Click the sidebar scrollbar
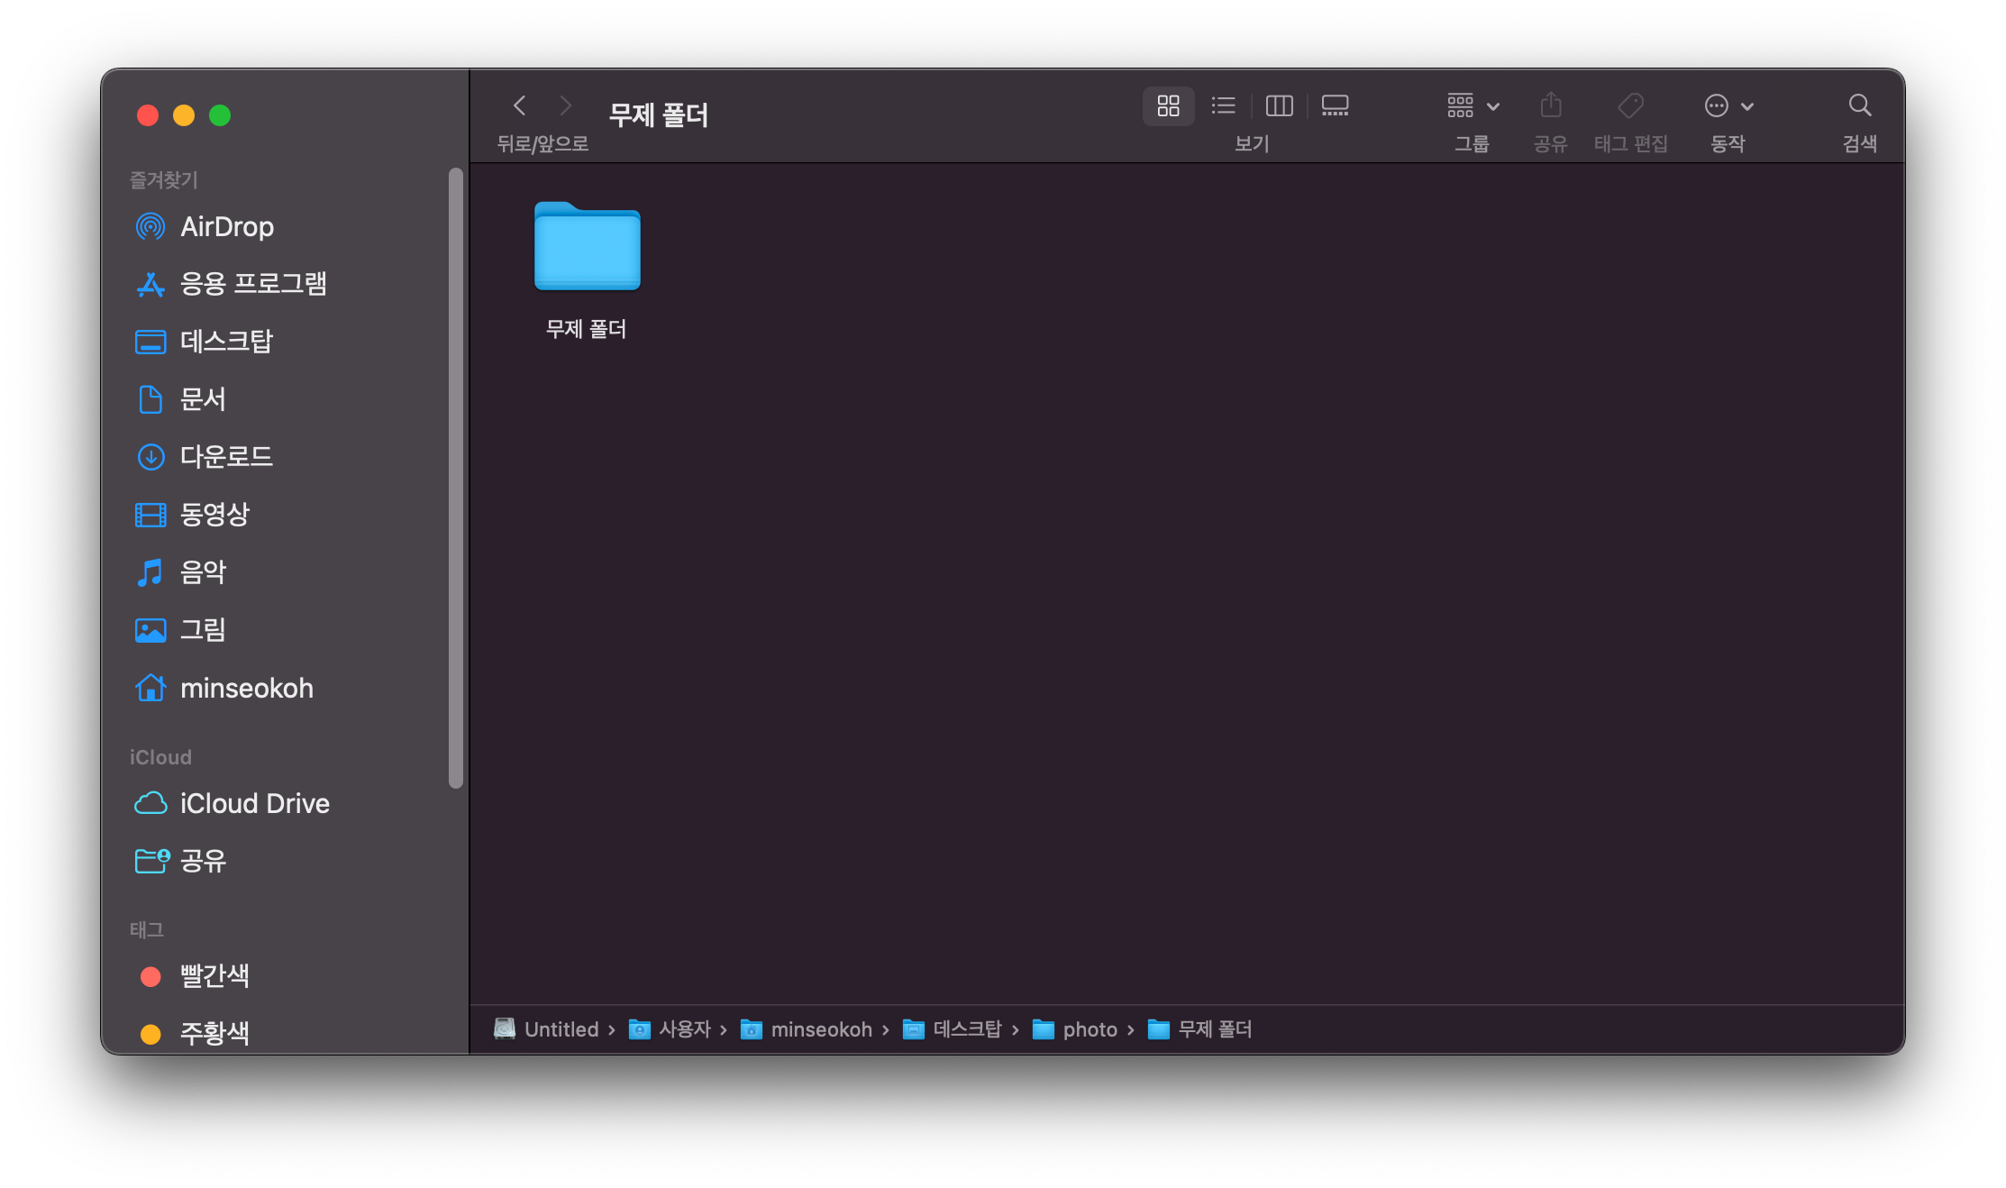Screen dimensions: 2006x1188 456,478
